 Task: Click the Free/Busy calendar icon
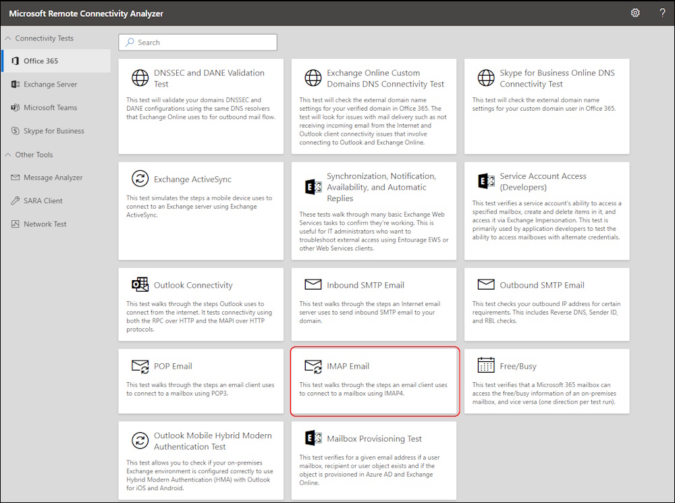click(x=486, y=365)
